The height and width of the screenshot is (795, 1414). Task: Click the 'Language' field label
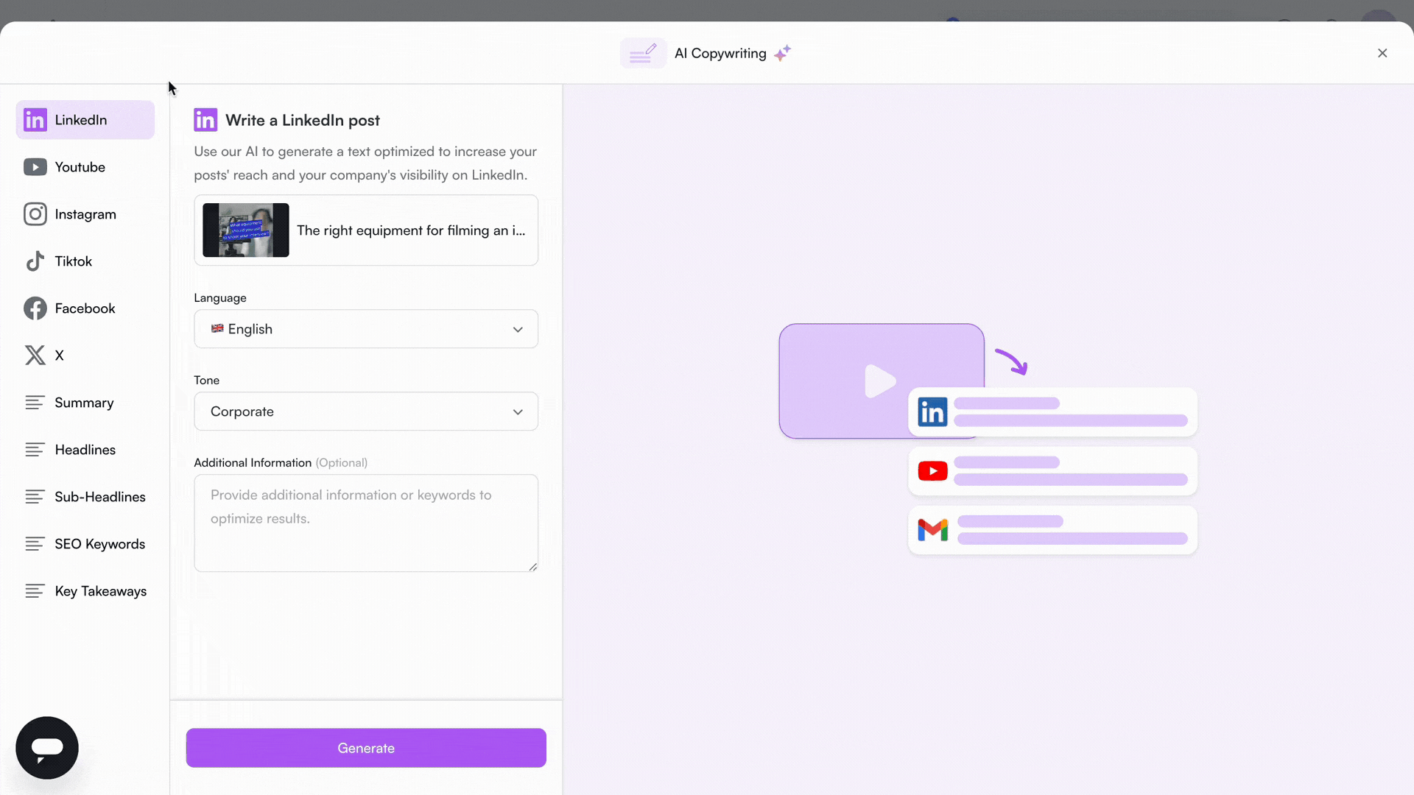(x=220, y=297)
